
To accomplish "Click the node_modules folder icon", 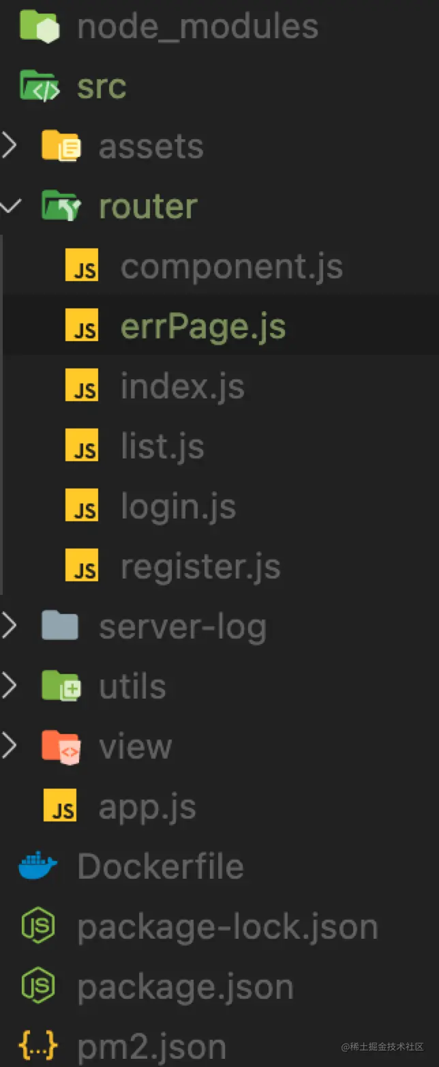I will pyautogui.click(x=39, y=25).
